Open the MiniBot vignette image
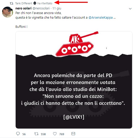 pyautogui.click(x=74, y=80)
